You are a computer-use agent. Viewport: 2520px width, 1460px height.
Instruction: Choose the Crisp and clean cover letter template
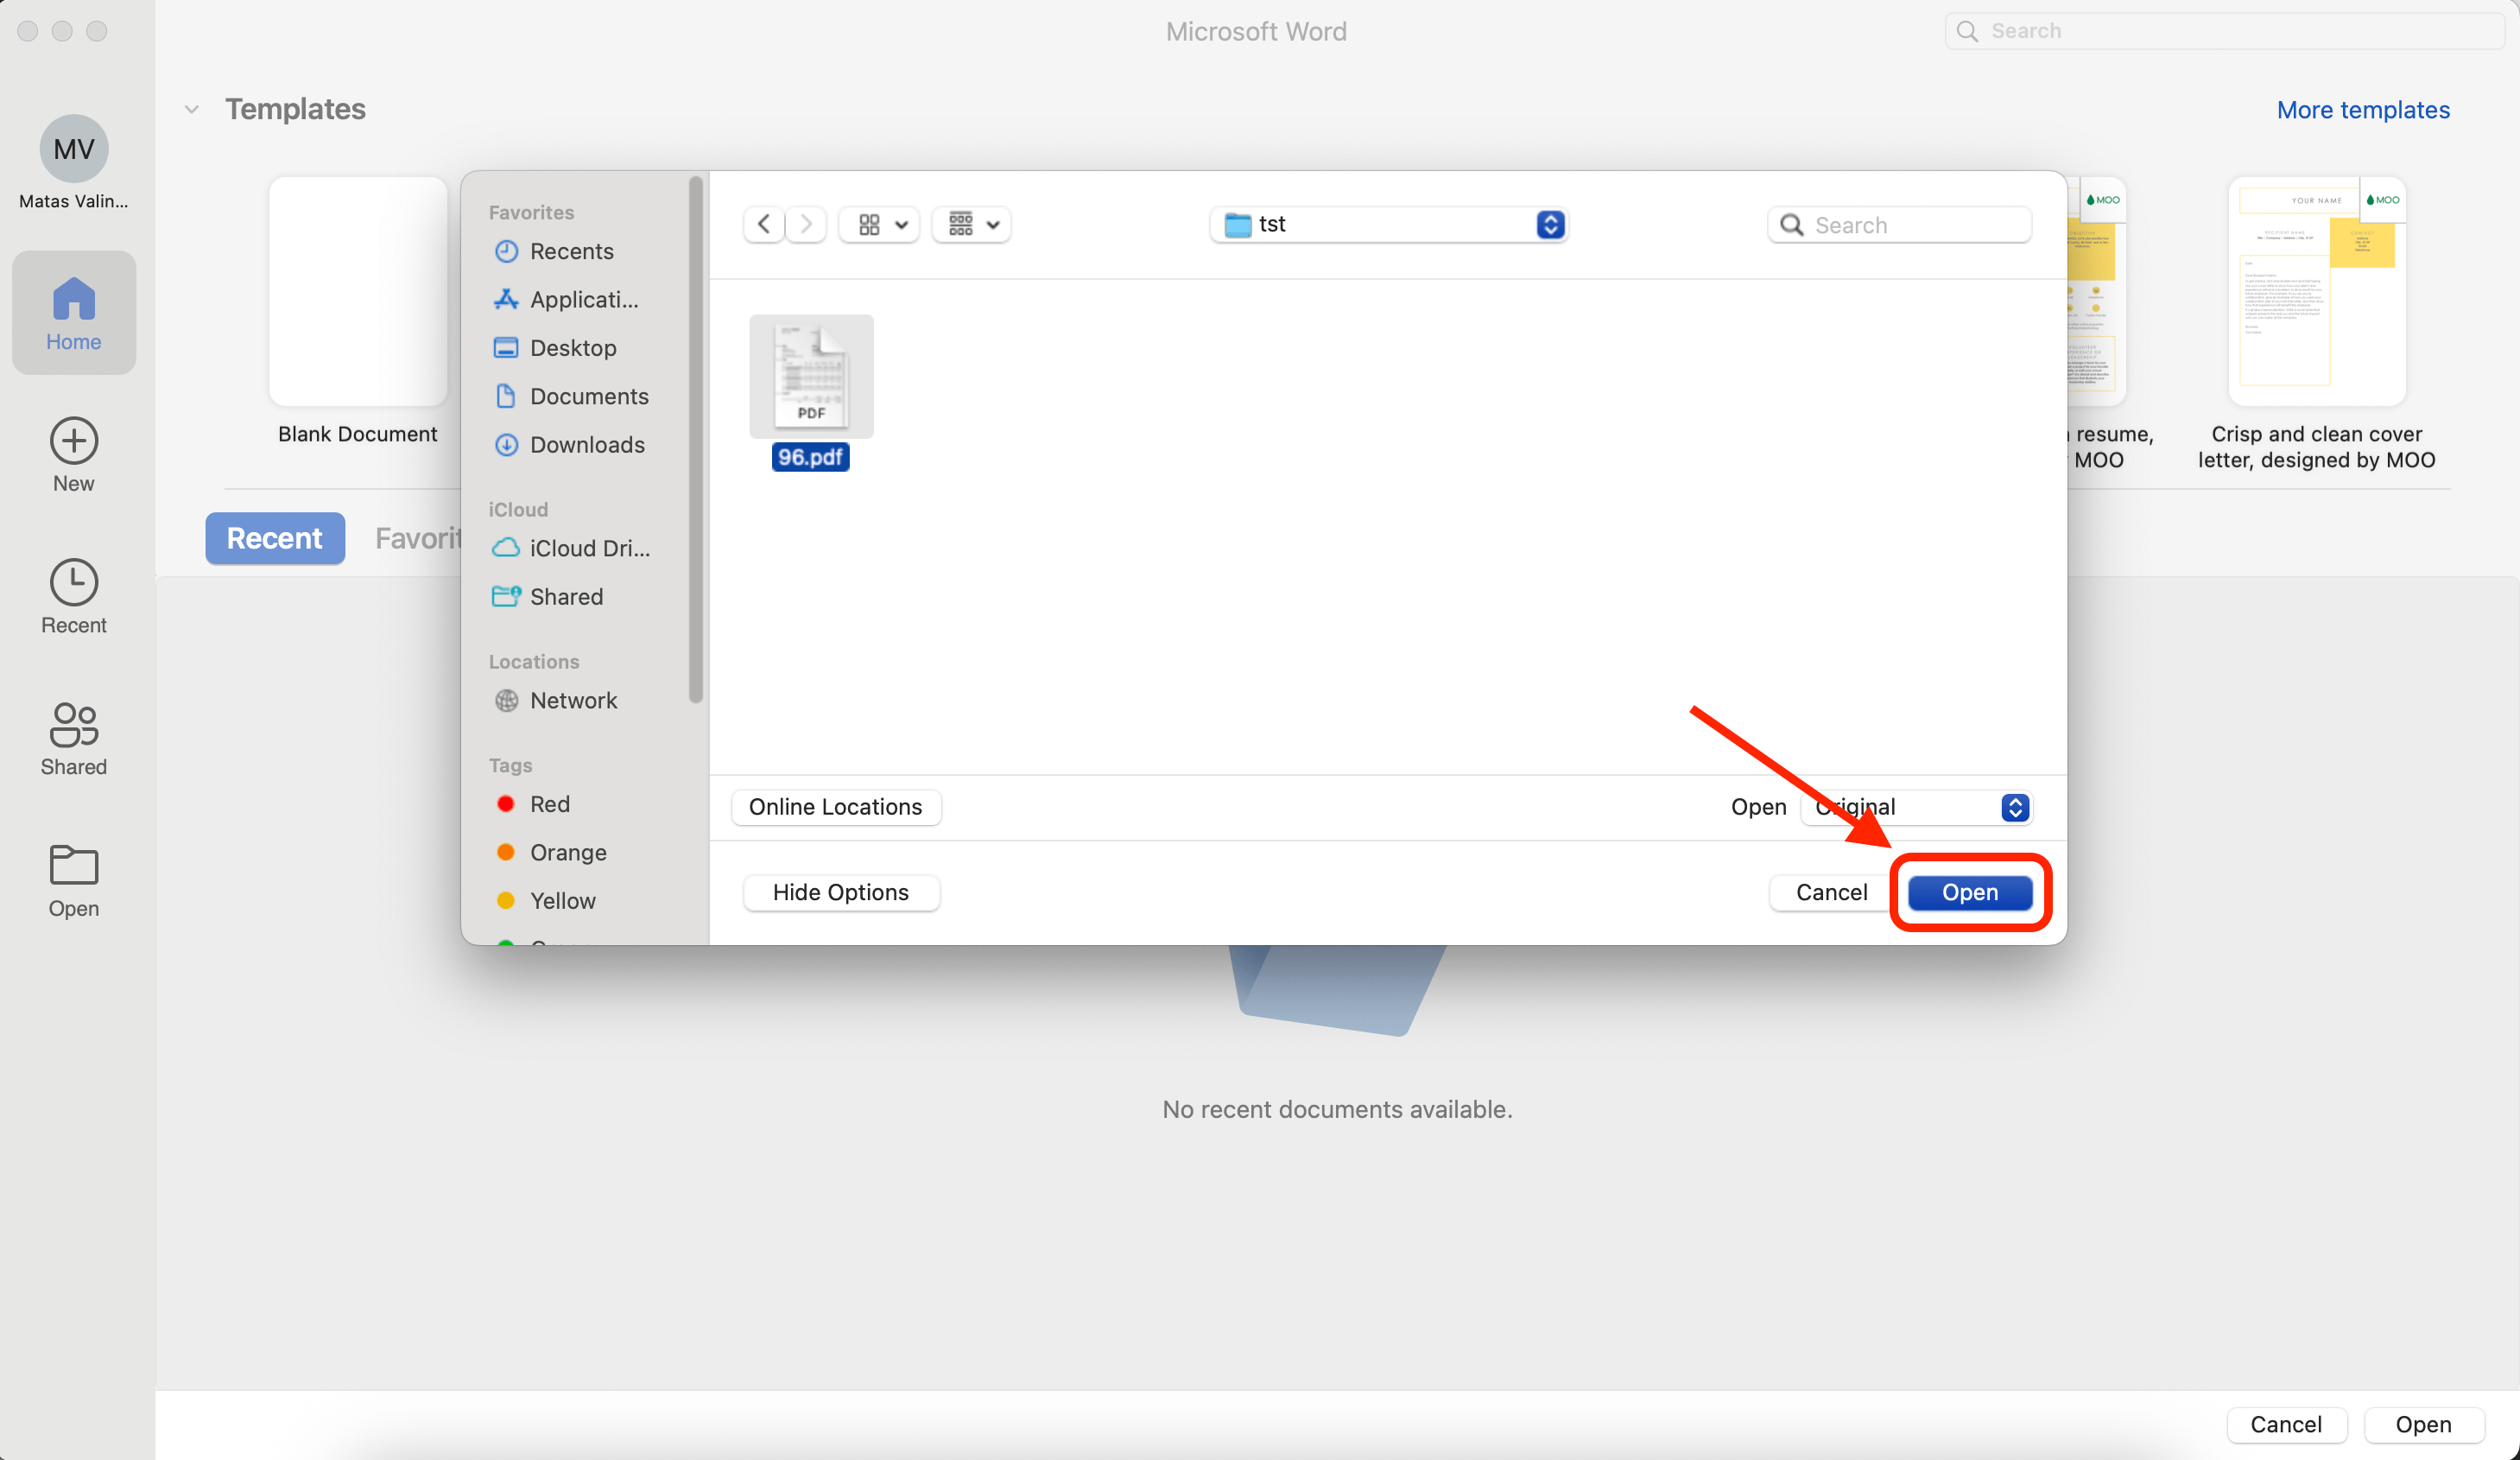coord(2316,292)
